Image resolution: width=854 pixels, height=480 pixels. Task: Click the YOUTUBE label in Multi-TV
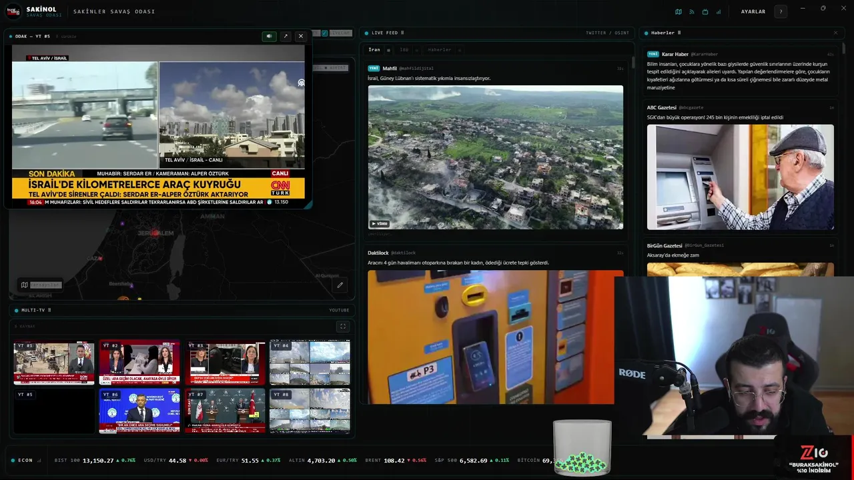(339, 310)
